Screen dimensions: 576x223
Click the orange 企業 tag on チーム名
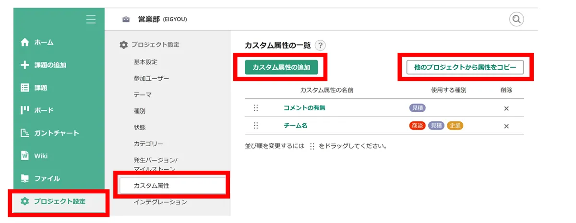(x=455, y=126)
